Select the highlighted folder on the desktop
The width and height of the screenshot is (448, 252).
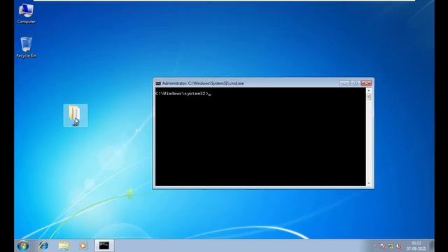[x=76, y=115]
